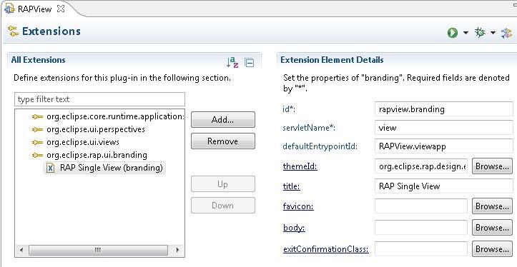This screenshot has width=517, height=267.
Task: Select the org.eclipse.ui.views extension
Action: coord(83,142)
